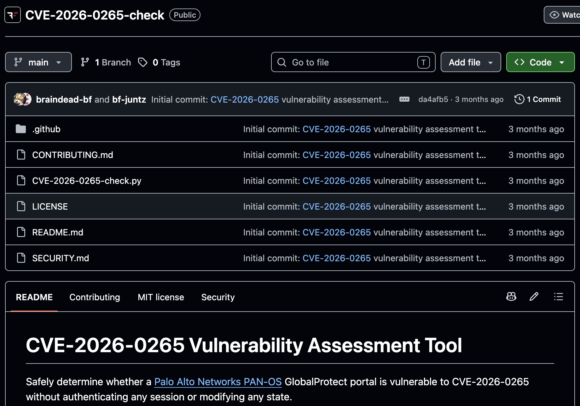Click the repository owner avatar icon
580x406 pixels.
[x=13, y=15]
